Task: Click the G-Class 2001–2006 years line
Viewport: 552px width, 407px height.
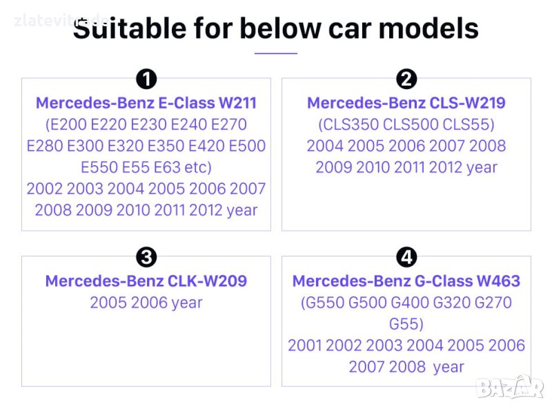Action: [x=406, y=346]
